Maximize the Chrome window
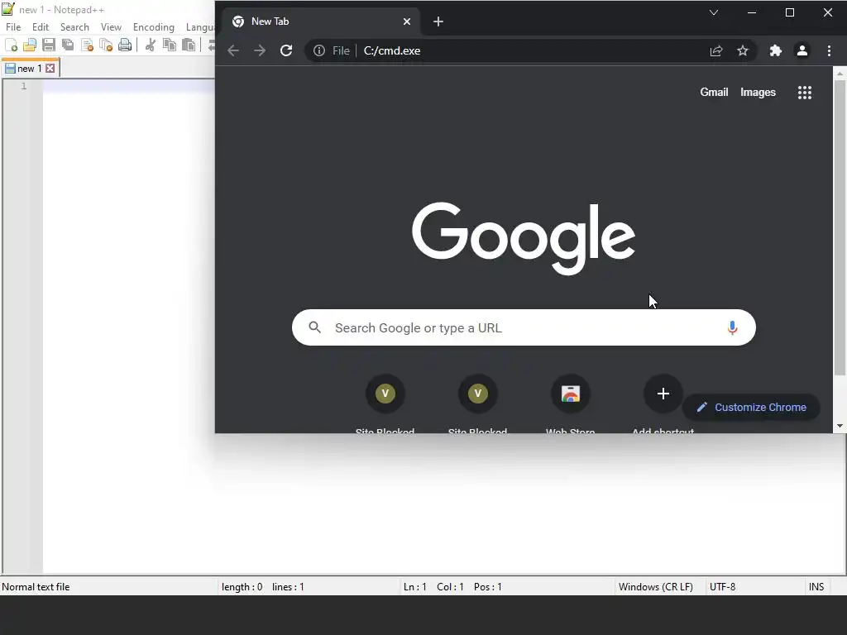847x635 pixels. (790, 12)
